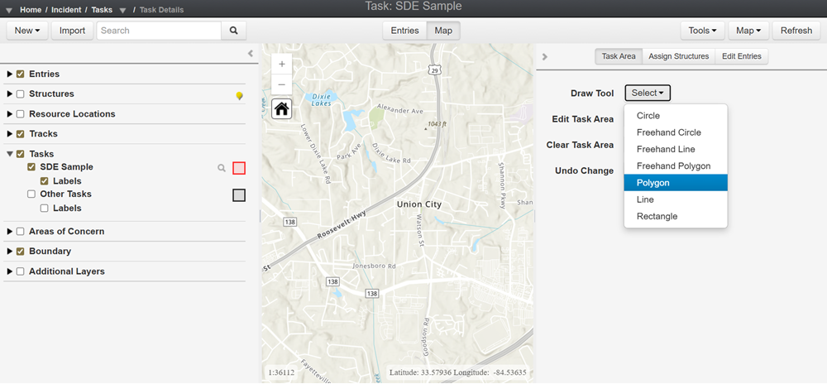Select the Polygon draw tool
This screenshot has width=827, height=384.
point(676,183)
